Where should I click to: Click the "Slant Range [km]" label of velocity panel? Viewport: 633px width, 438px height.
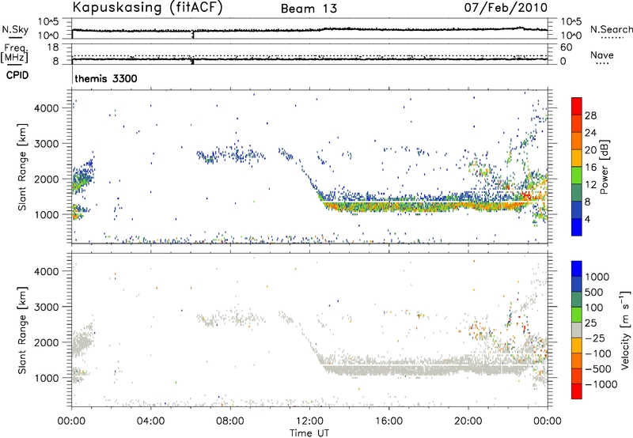point(22,330)
